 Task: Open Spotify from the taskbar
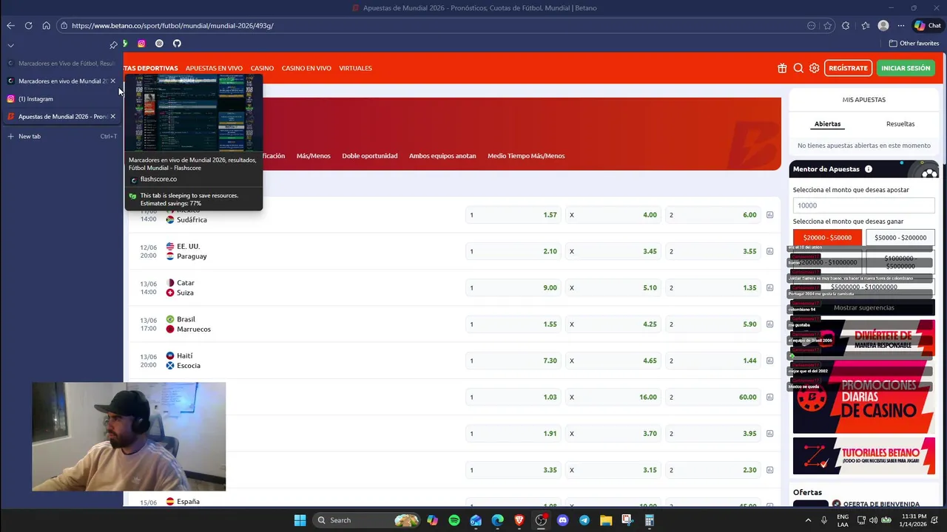(454, 520)
